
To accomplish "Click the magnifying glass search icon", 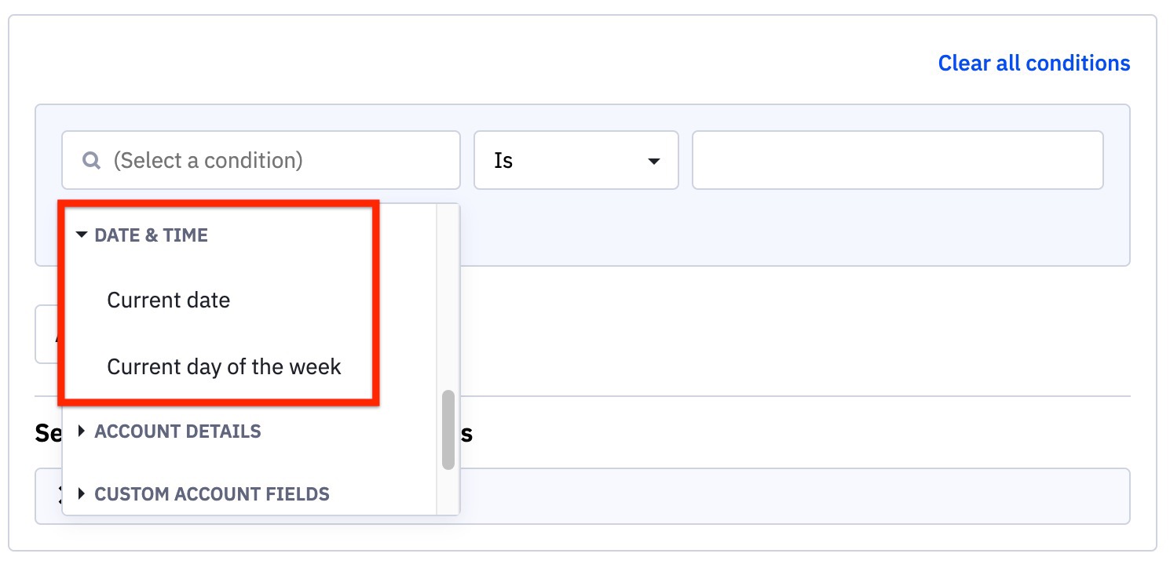I will coord(92,161).
